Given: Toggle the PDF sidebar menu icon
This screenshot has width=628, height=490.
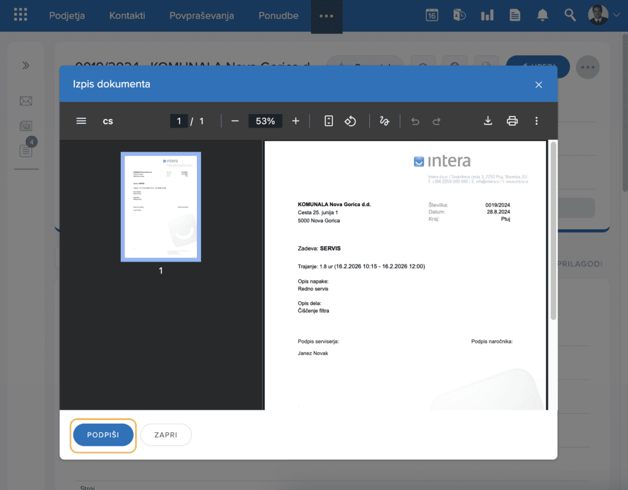Looking at the screenshot, I should 81,121.
